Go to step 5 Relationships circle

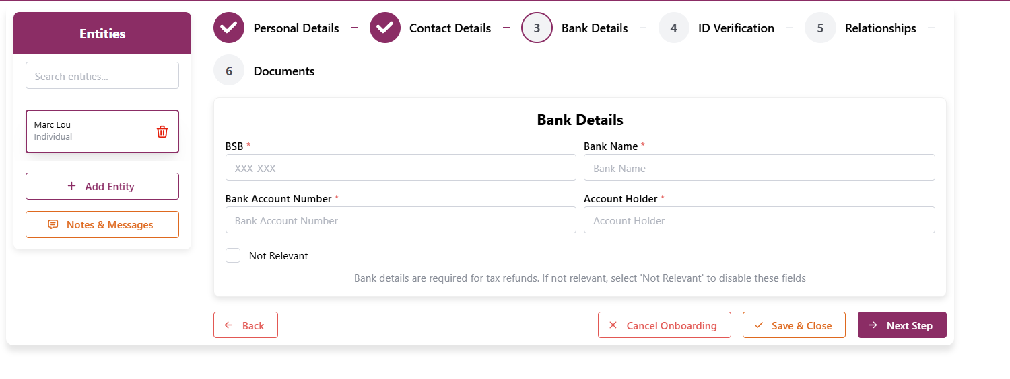[x=820, y=28]
